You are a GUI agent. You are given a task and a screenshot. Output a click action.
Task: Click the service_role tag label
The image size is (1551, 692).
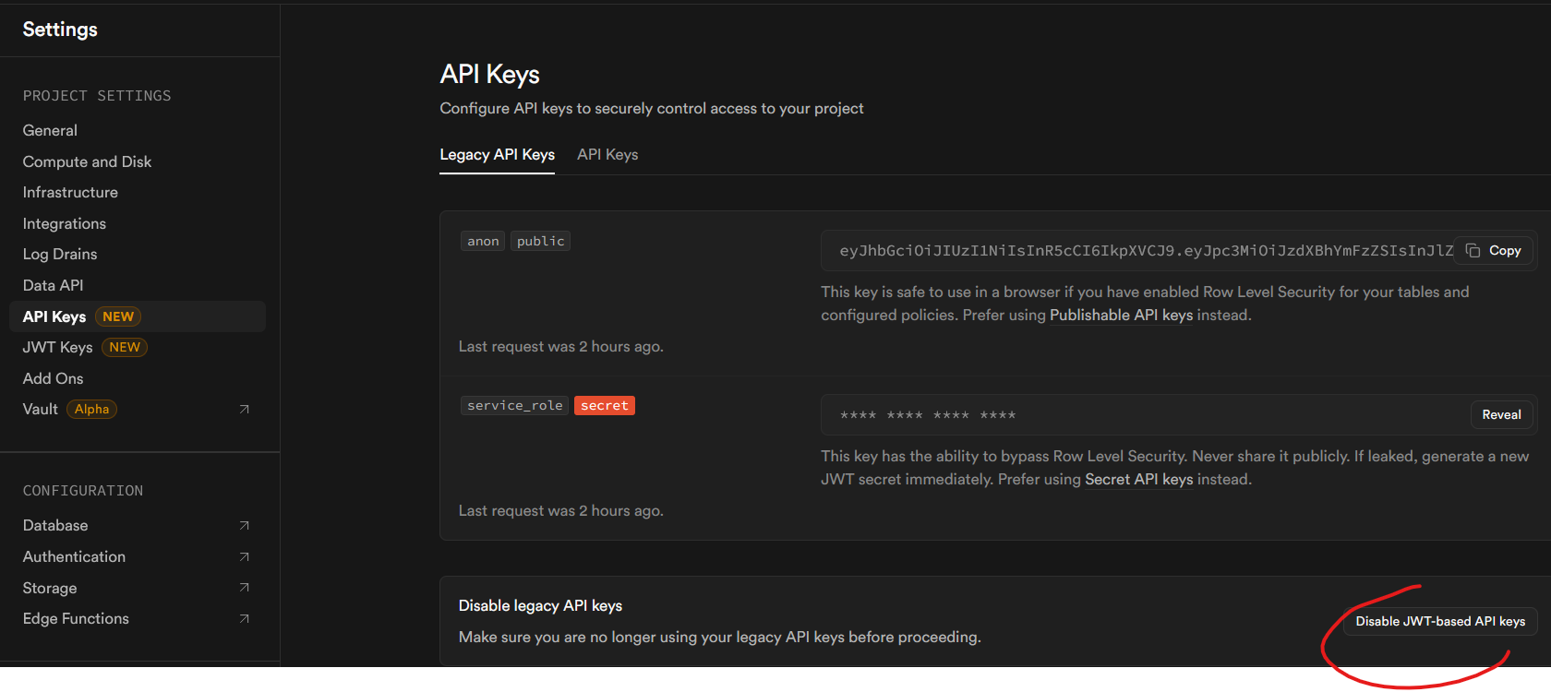(514, 405)
